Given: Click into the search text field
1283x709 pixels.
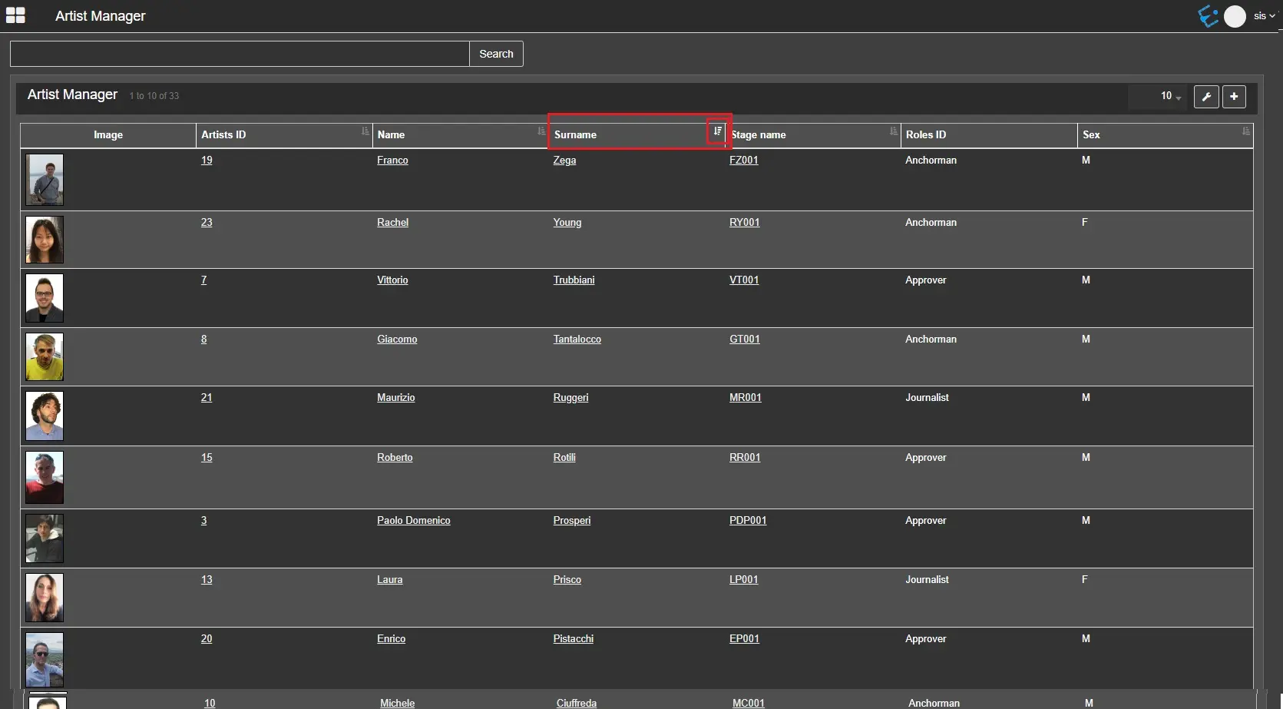Looking at the screenshot, I should 240,54.
